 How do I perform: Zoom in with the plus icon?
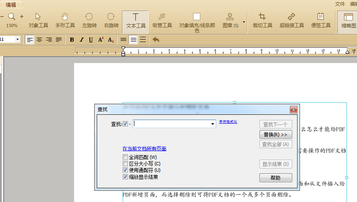click(22, 17)
